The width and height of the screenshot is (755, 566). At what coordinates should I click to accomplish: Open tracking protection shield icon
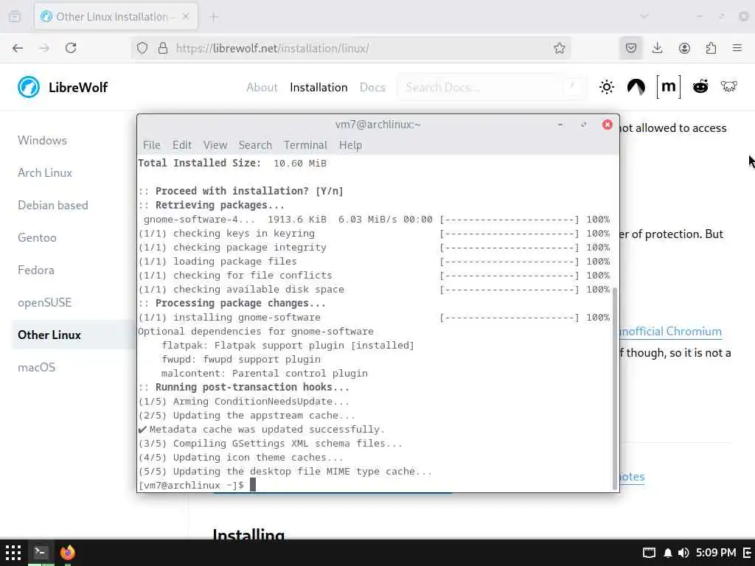click(142, 48)
